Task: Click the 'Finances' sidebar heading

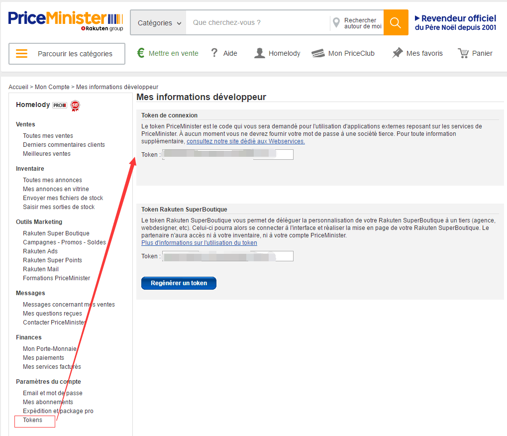Action: [x=29, y=337]
